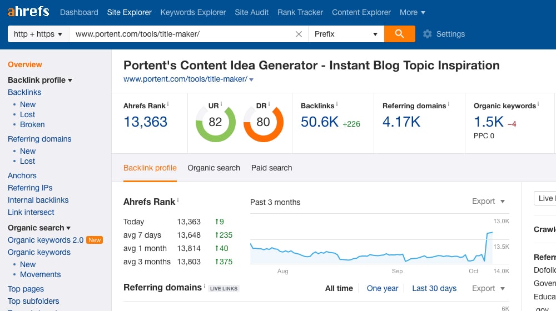
Task: Collapse the Organic search sidebar section
Action: point(39,228)
